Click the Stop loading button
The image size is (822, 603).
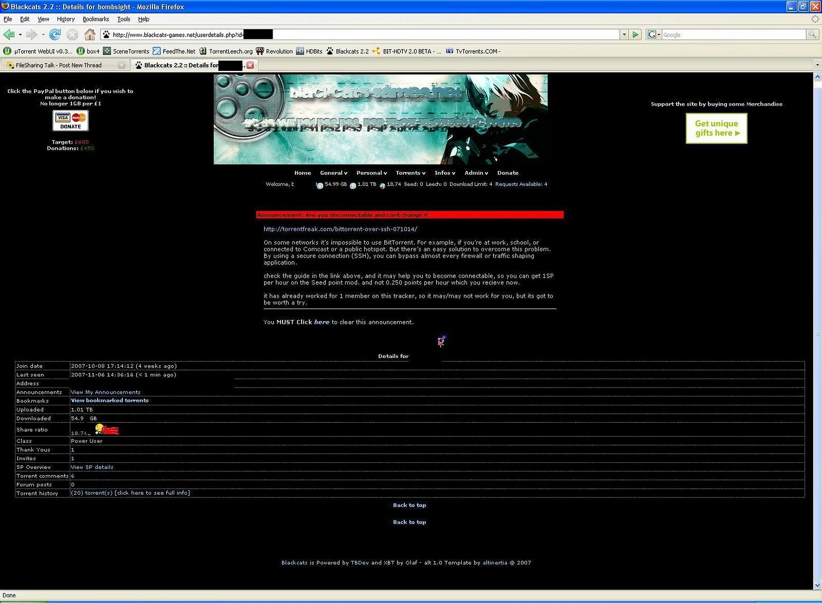point(72,35)
